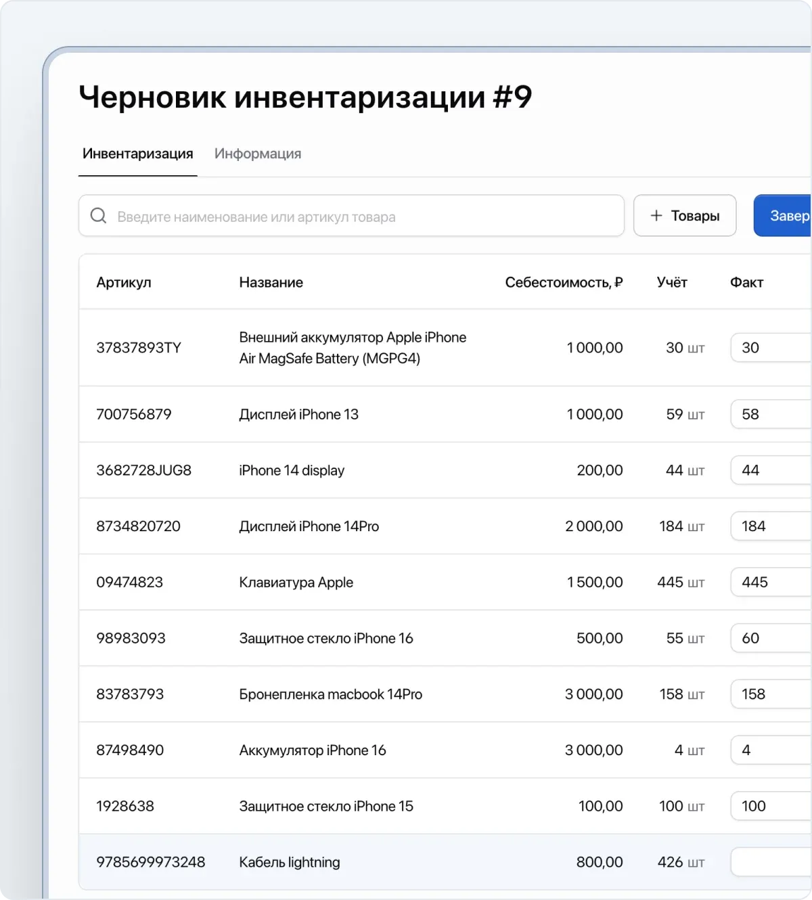Select article number 87498490
This screenshot has width=812, height=900.
(x=130, y=750)
